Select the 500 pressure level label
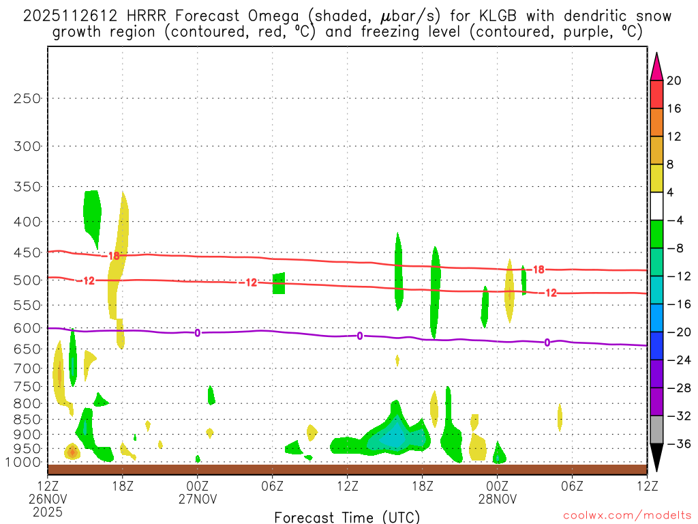The width and height of the screenshot is (698, 524). coord(27,280)
